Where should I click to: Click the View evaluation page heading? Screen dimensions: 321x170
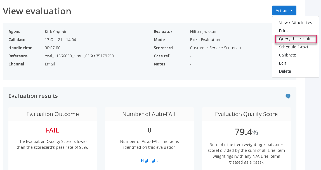(37, 11)
